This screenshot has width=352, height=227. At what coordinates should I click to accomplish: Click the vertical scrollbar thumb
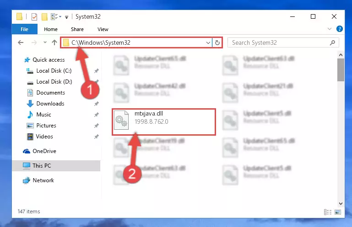(341, 70)
